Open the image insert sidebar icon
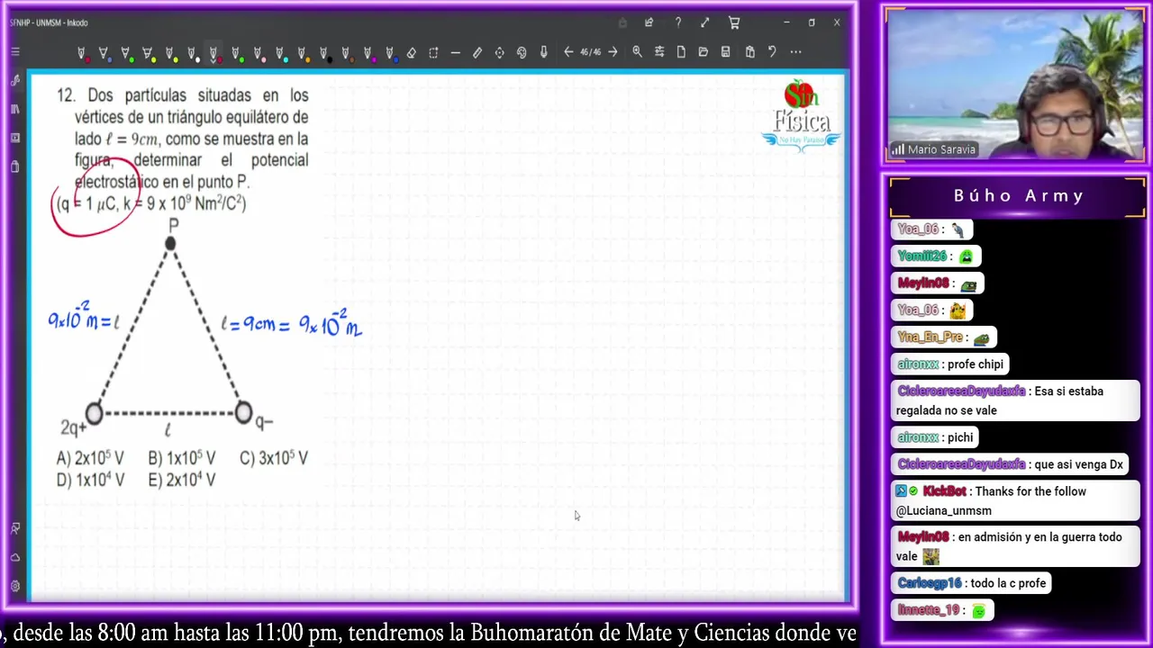Viewport: 1153px width, 648px height. (15, 138)
